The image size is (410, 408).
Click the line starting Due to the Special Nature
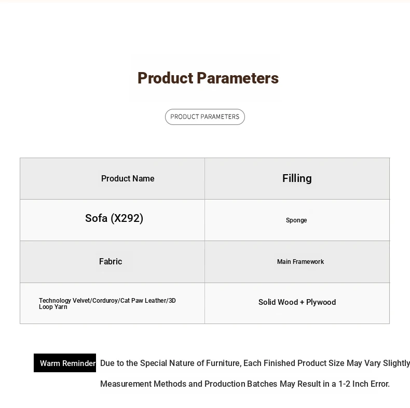(254, 363)
